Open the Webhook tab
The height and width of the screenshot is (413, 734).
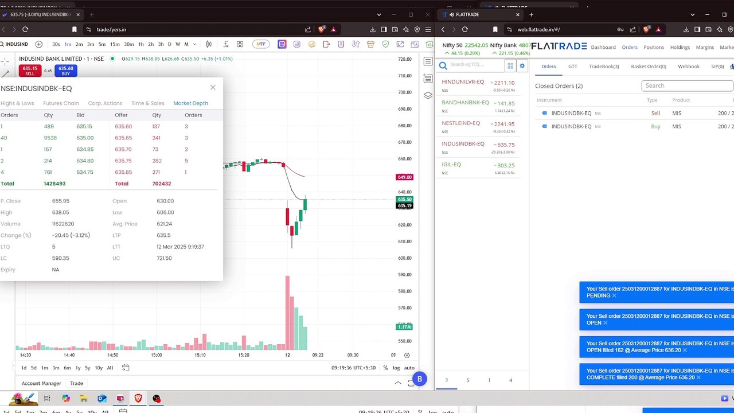click(x=689, y=67)
